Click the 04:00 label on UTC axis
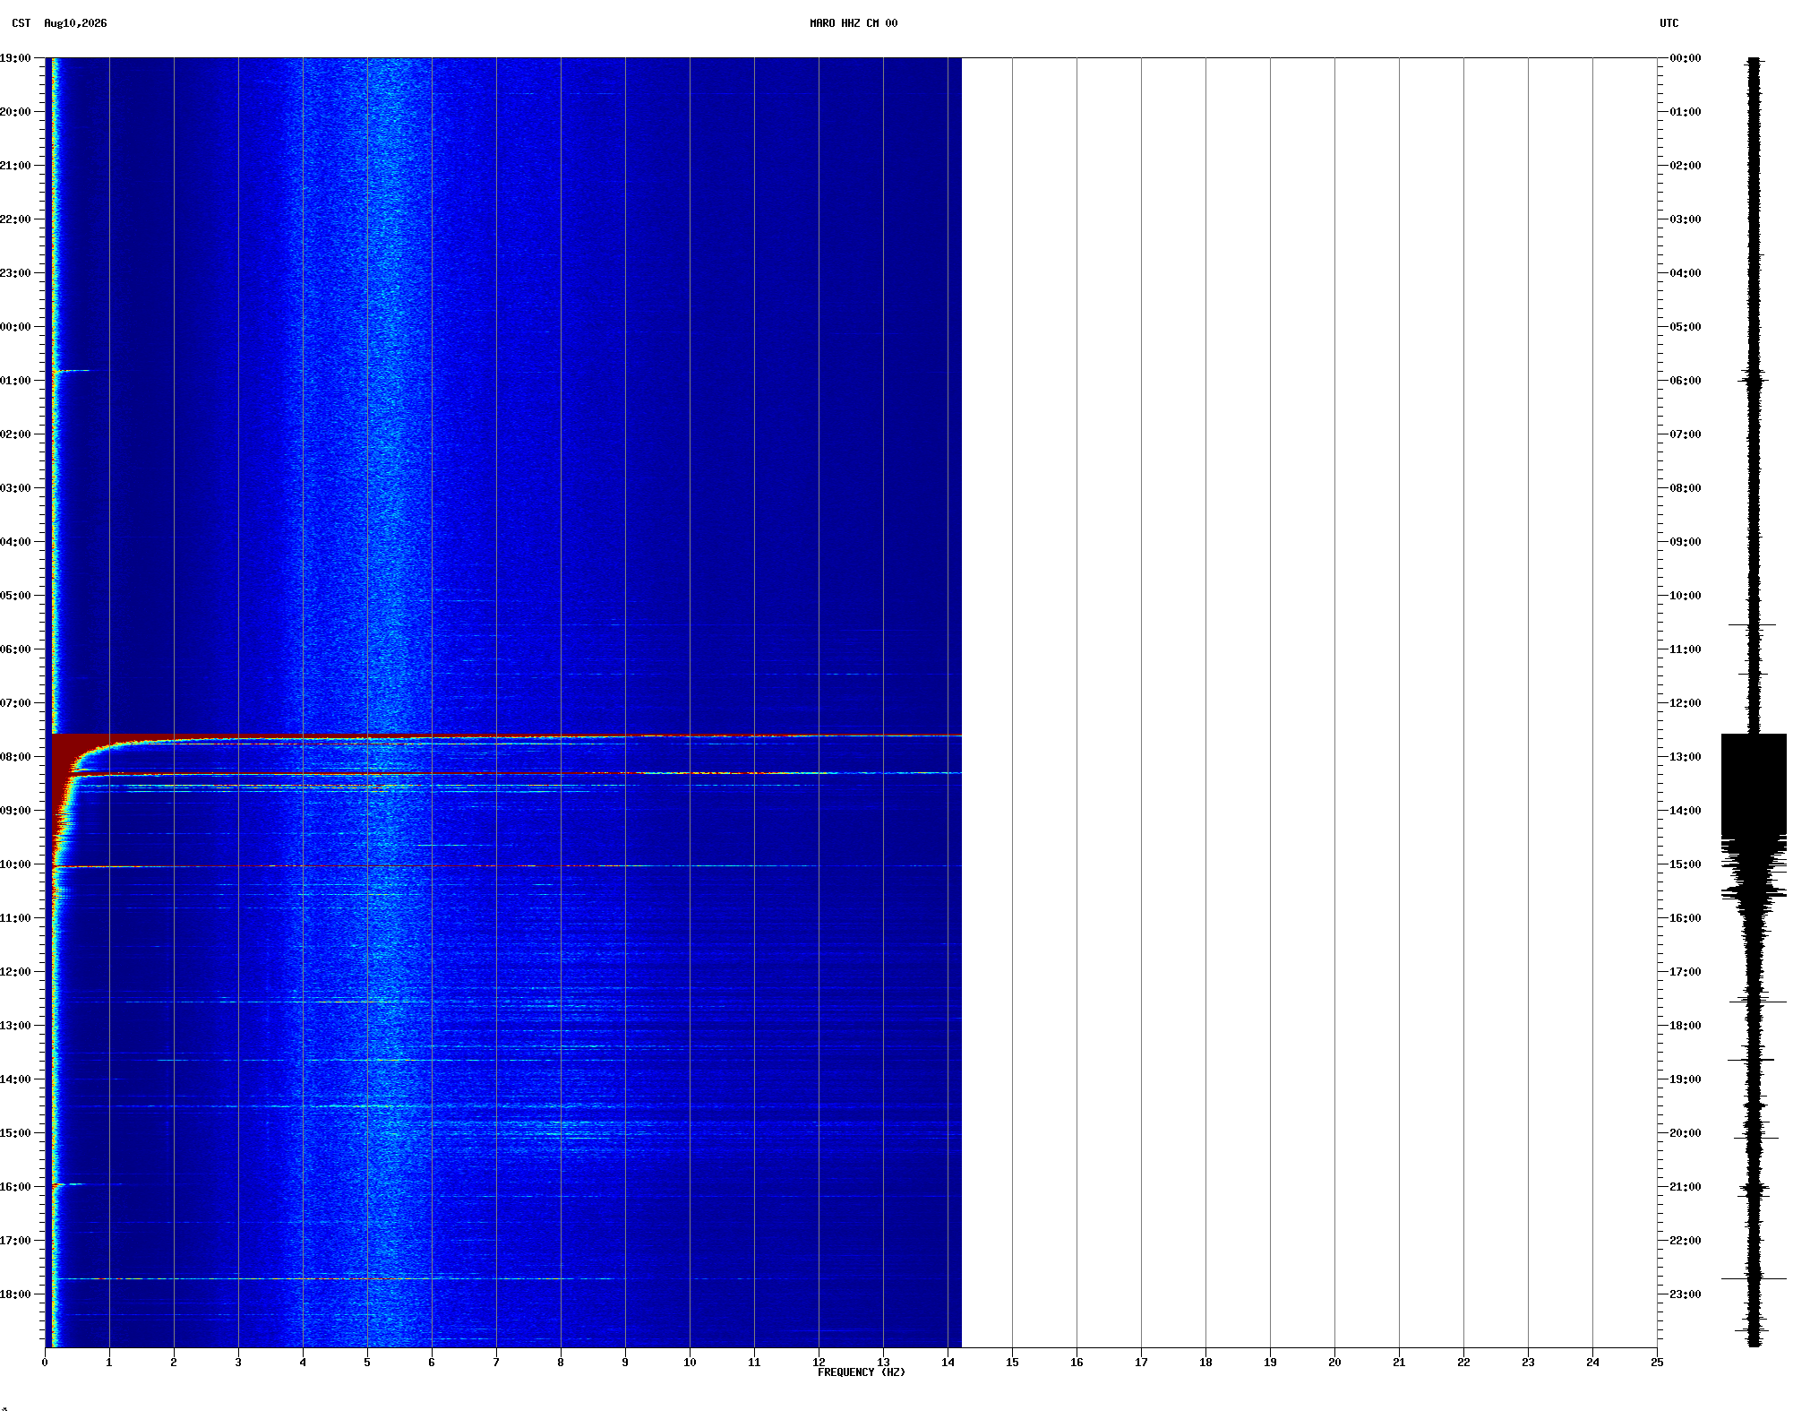The width and height of the screenshot is (1793, 1419). [x=1686, y=273]
